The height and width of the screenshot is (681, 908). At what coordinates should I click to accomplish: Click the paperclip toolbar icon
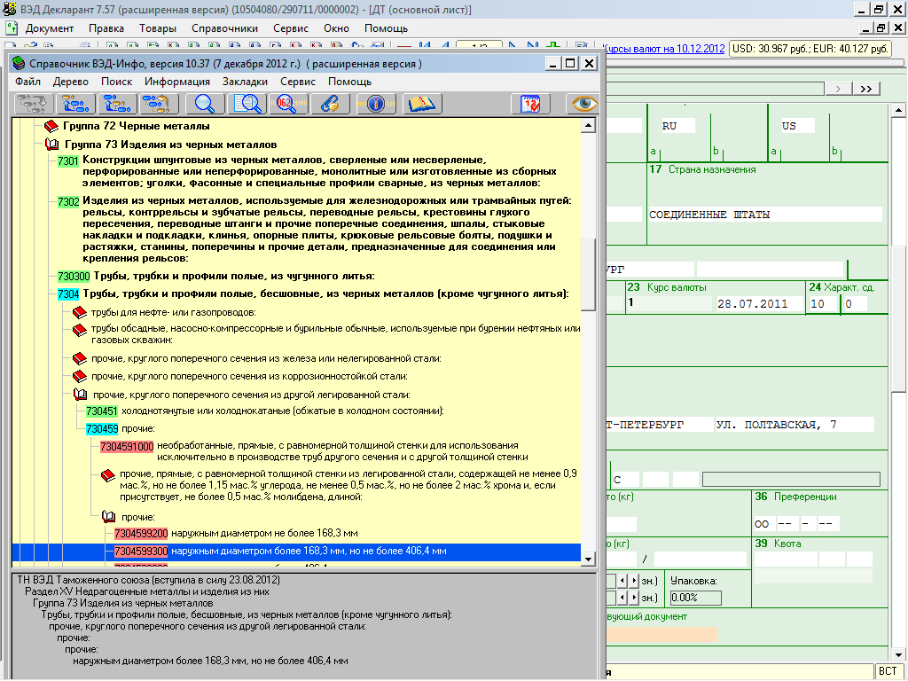point(331,105)
